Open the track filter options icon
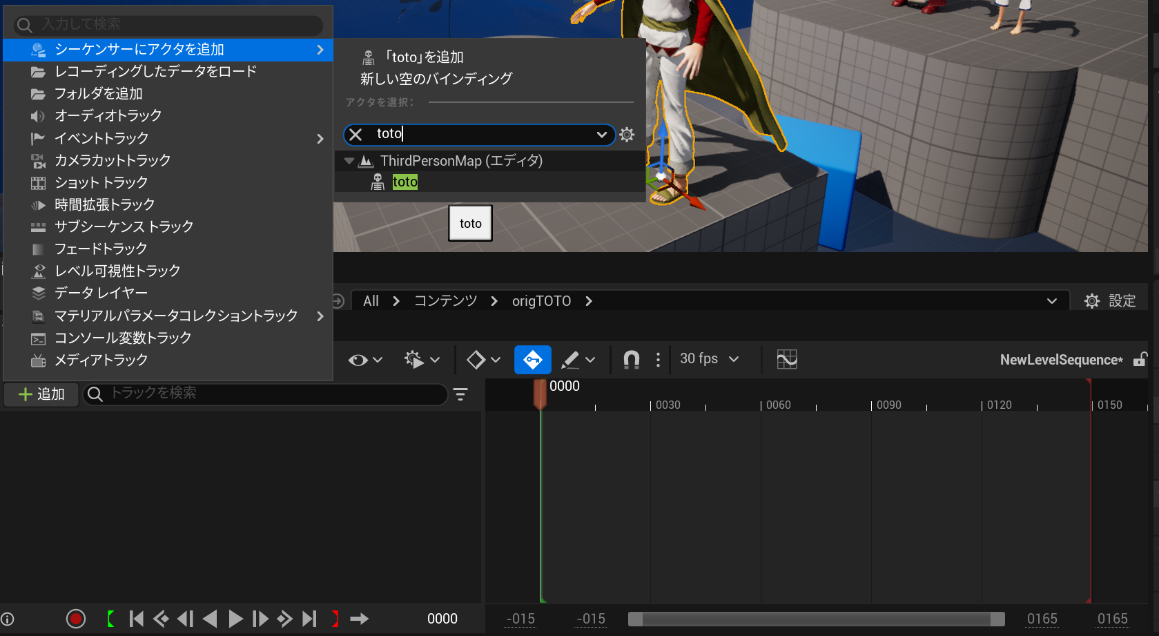The width and height of the screenshot is (1159, 636). pyautogui.click(x=460, y=394)
